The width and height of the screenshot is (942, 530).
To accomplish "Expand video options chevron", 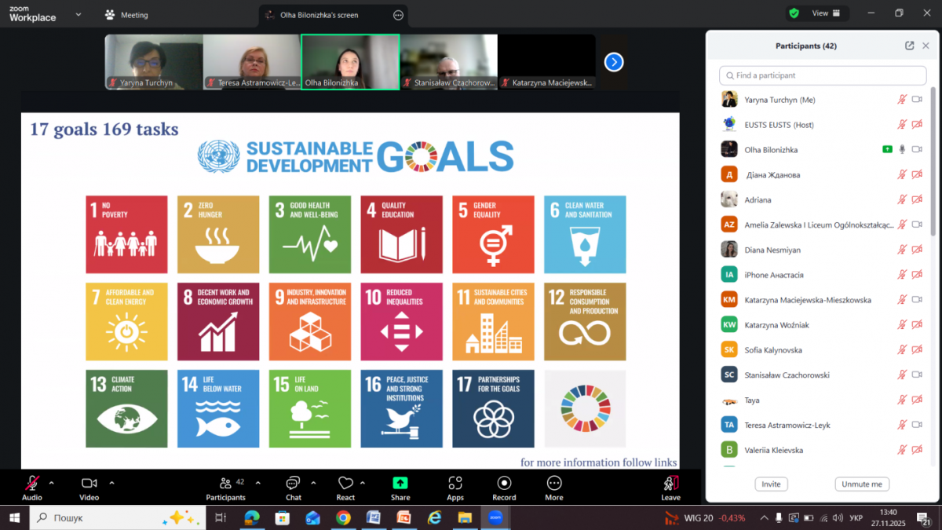I will (111, 483).
